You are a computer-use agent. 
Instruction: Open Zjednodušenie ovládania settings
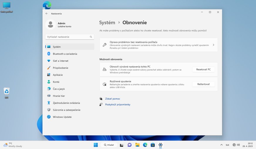point(66,103)
